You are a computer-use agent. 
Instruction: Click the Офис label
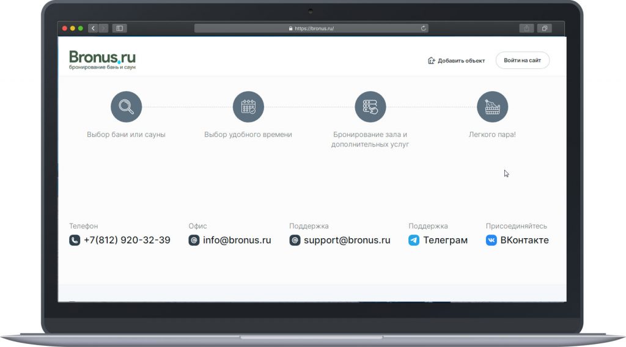tap(197, 226)
